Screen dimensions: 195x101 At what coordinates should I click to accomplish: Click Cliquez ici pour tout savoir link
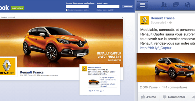[x=108, y=82]
